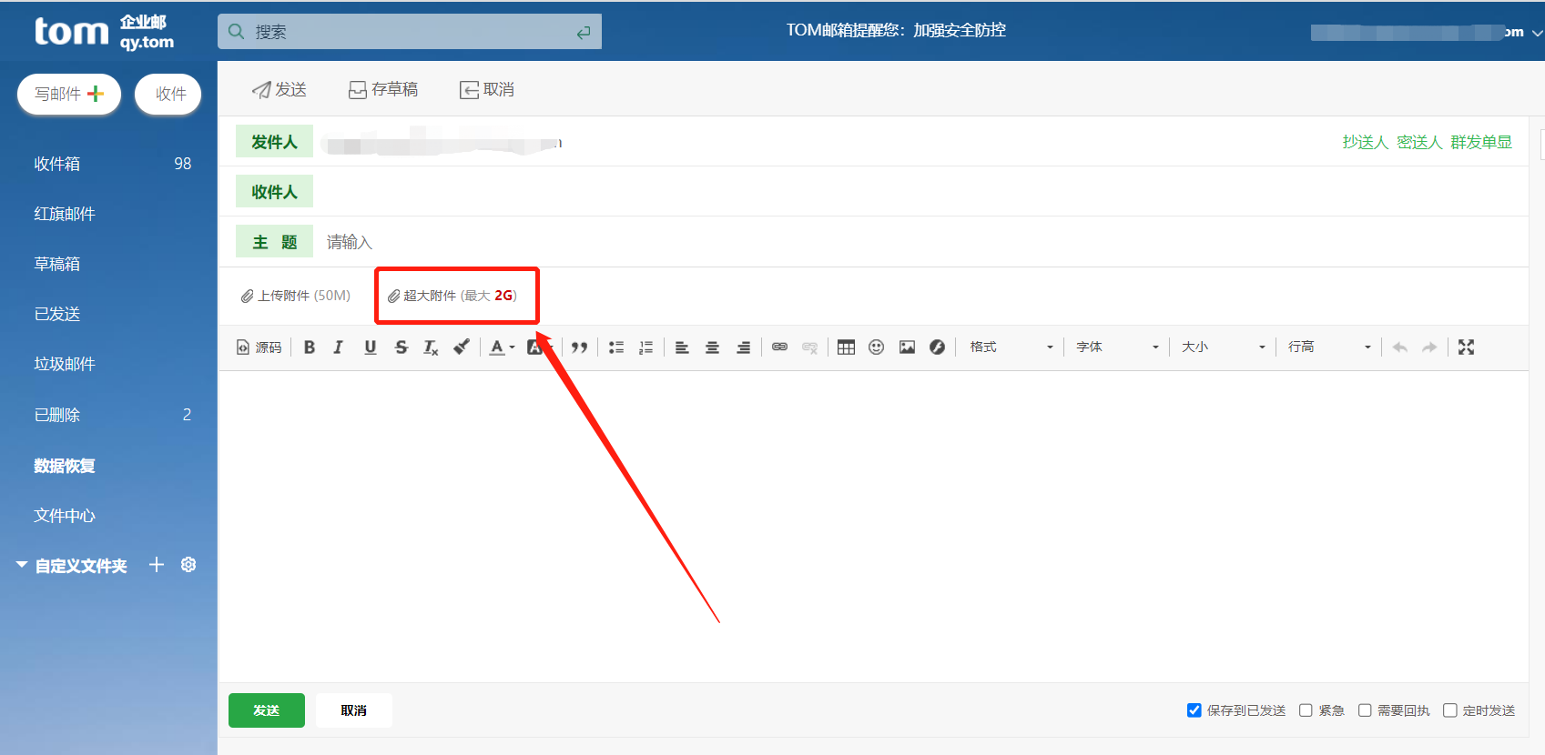Collapse the 自定义文件夹 section
This screenshot has height=755, width=1545.
pos(22,565)
